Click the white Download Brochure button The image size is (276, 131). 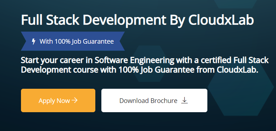point(154,100)
